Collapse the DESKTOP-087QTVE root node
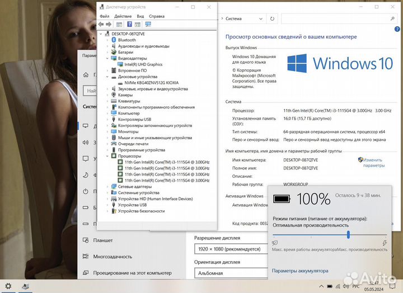 (101, 34)
